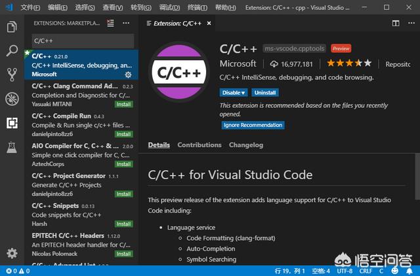
Task: Open the Extensions view in activity bar
Action: point(12,123)
